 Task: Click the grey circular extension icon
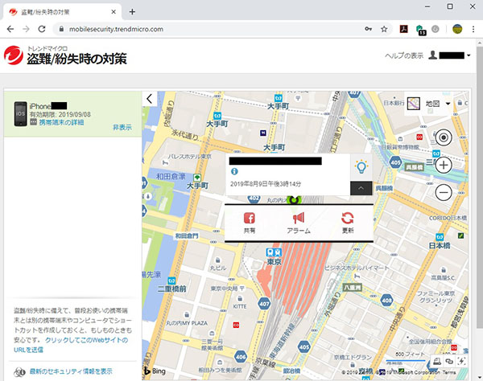(x=436, y=29)
